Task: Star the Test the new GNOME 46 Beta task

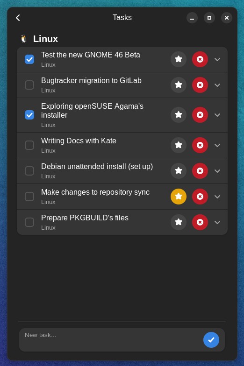Action: (x=179, y=59)
